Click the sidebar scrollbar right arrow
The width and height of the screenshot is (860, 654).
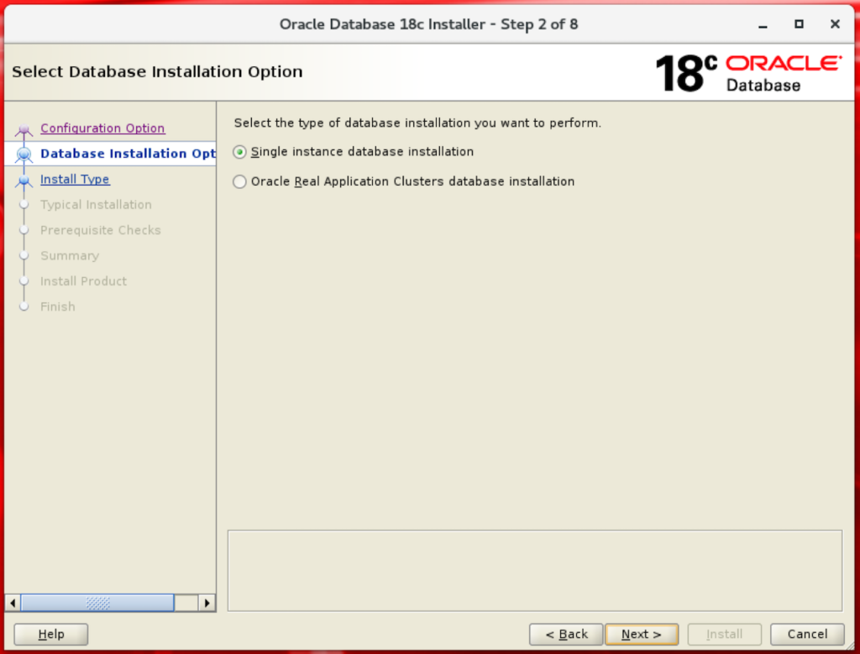coord(207,603)
